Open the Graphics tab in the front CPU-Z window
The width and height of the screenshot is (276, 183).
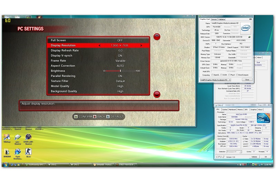pos(254,110)
